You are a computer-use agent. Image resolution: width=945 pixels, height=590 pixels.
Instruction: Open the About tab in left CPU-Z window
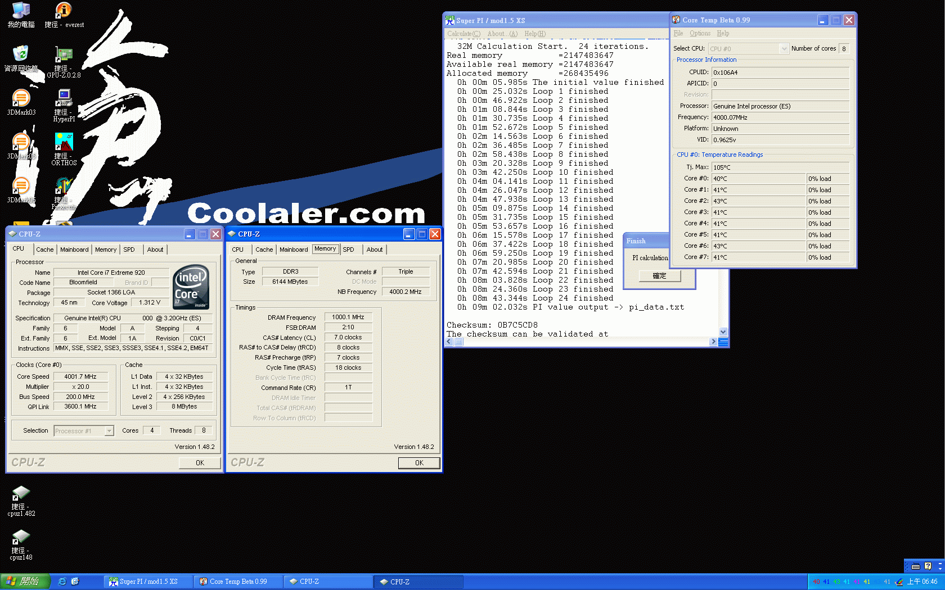[x=155, y=249]
